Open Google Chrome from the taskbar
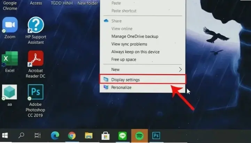This screenshot has width=251, height=143. point(72,136)
